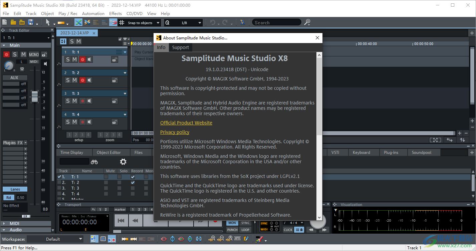Arm recording on track T: 3

pos(82,101)
